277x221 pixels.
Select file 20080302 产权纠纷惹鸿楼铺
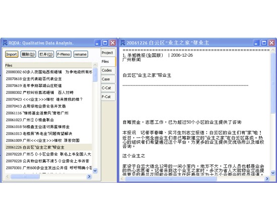coord(48,92)
